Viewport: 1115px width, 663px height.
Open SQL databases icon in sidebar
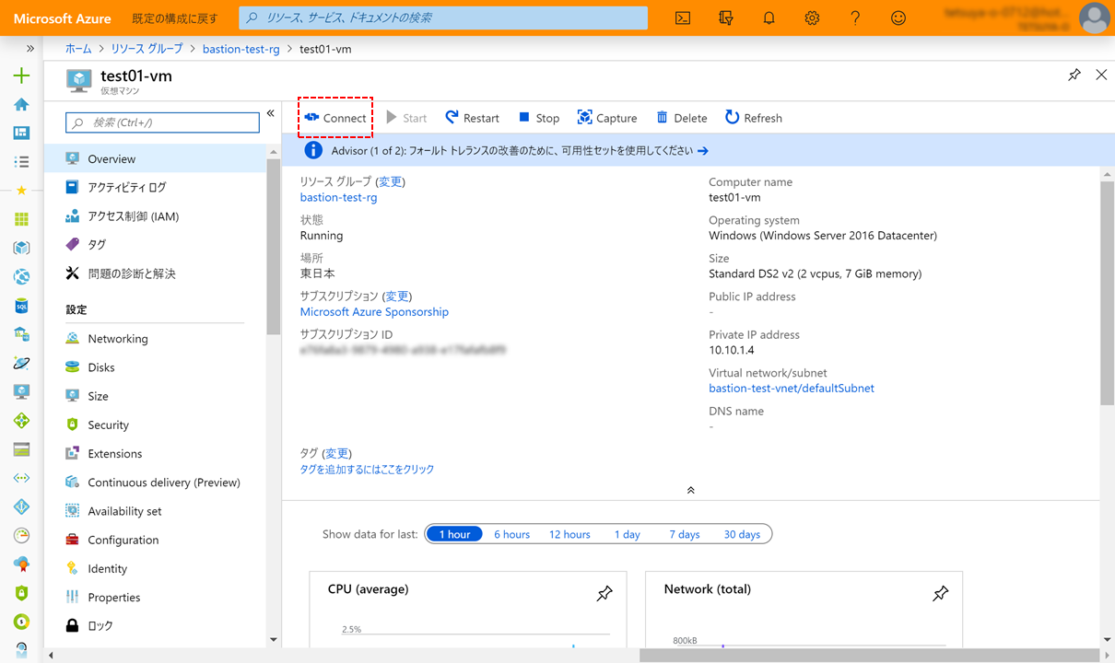[x=21, y=305]
